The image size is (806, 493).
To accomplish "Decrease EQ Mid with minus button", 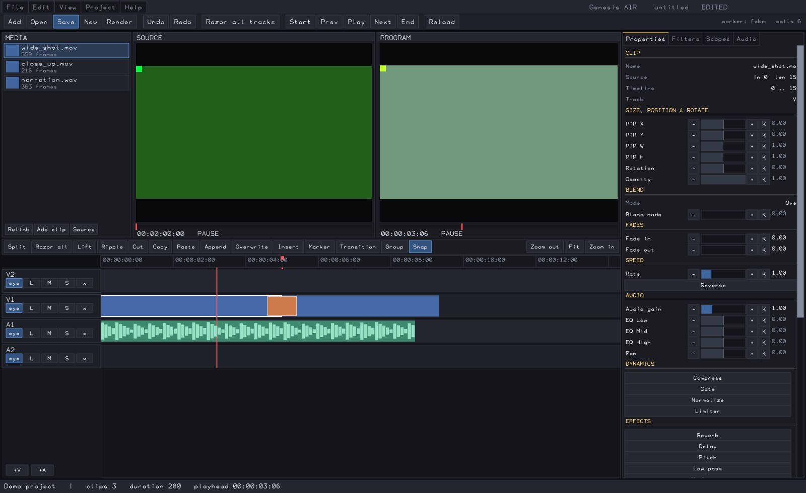I will click(694, 332).
